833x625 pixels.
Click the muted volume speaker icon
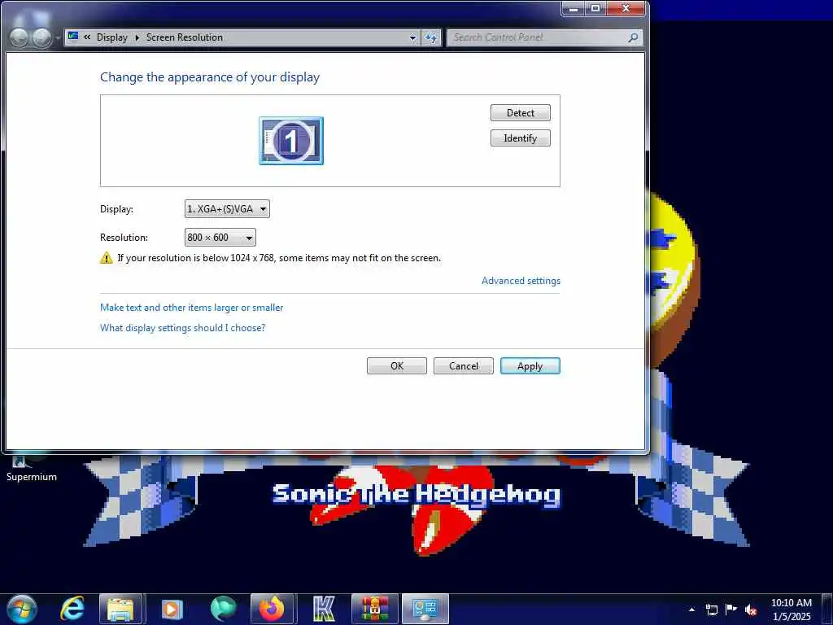[x=751, y=610]
